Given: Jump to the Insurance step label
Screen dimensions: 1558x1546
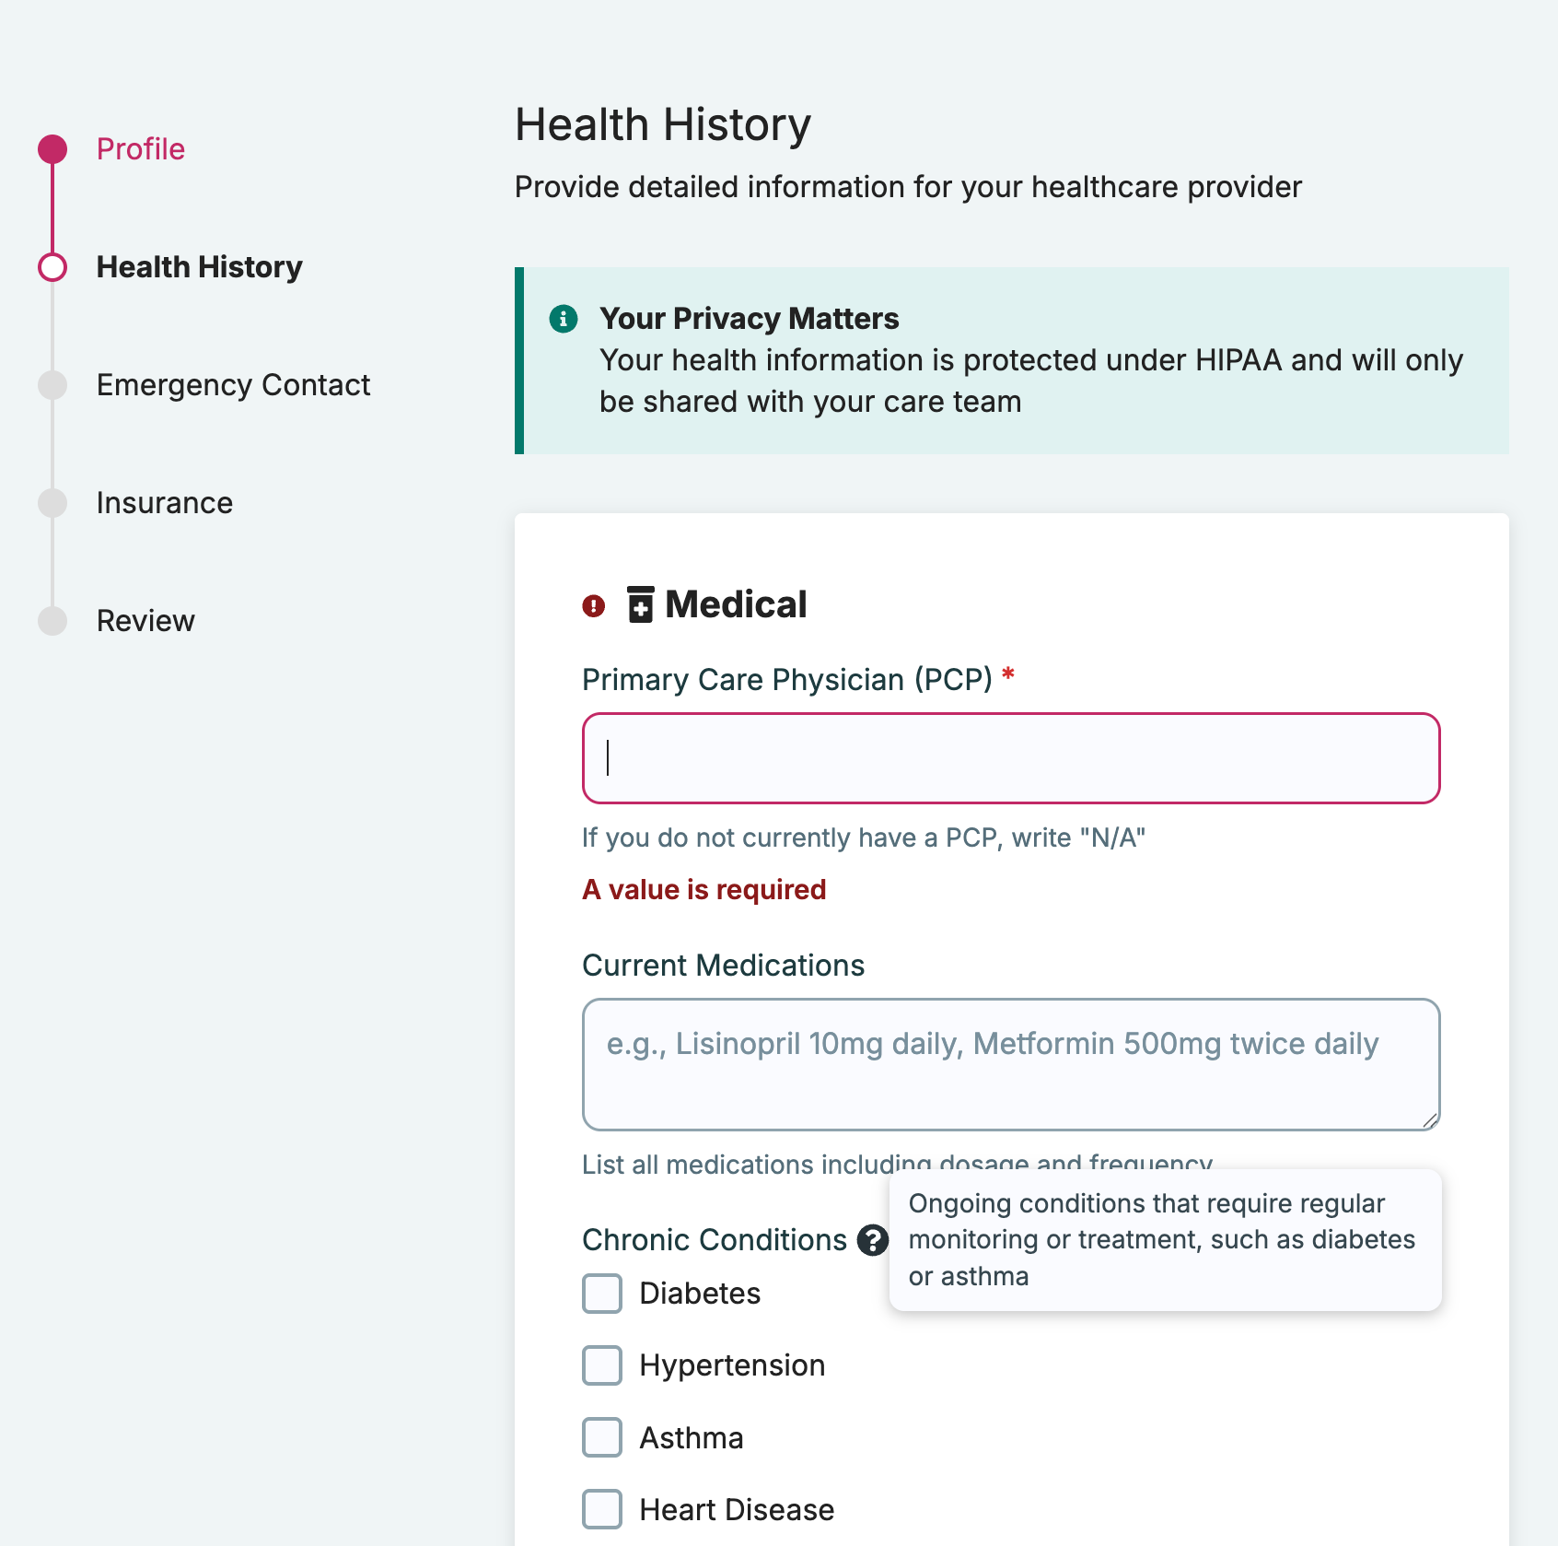Looking at the screenshot, I should click(165, 503).
